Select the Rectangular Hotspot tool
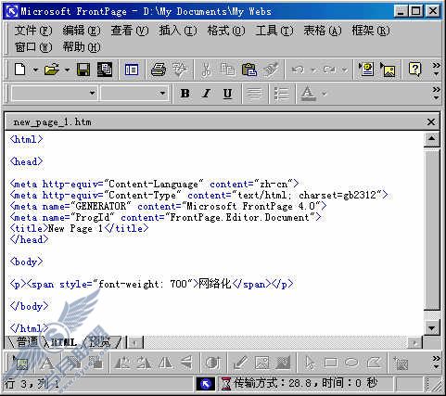 coord(330,363)
